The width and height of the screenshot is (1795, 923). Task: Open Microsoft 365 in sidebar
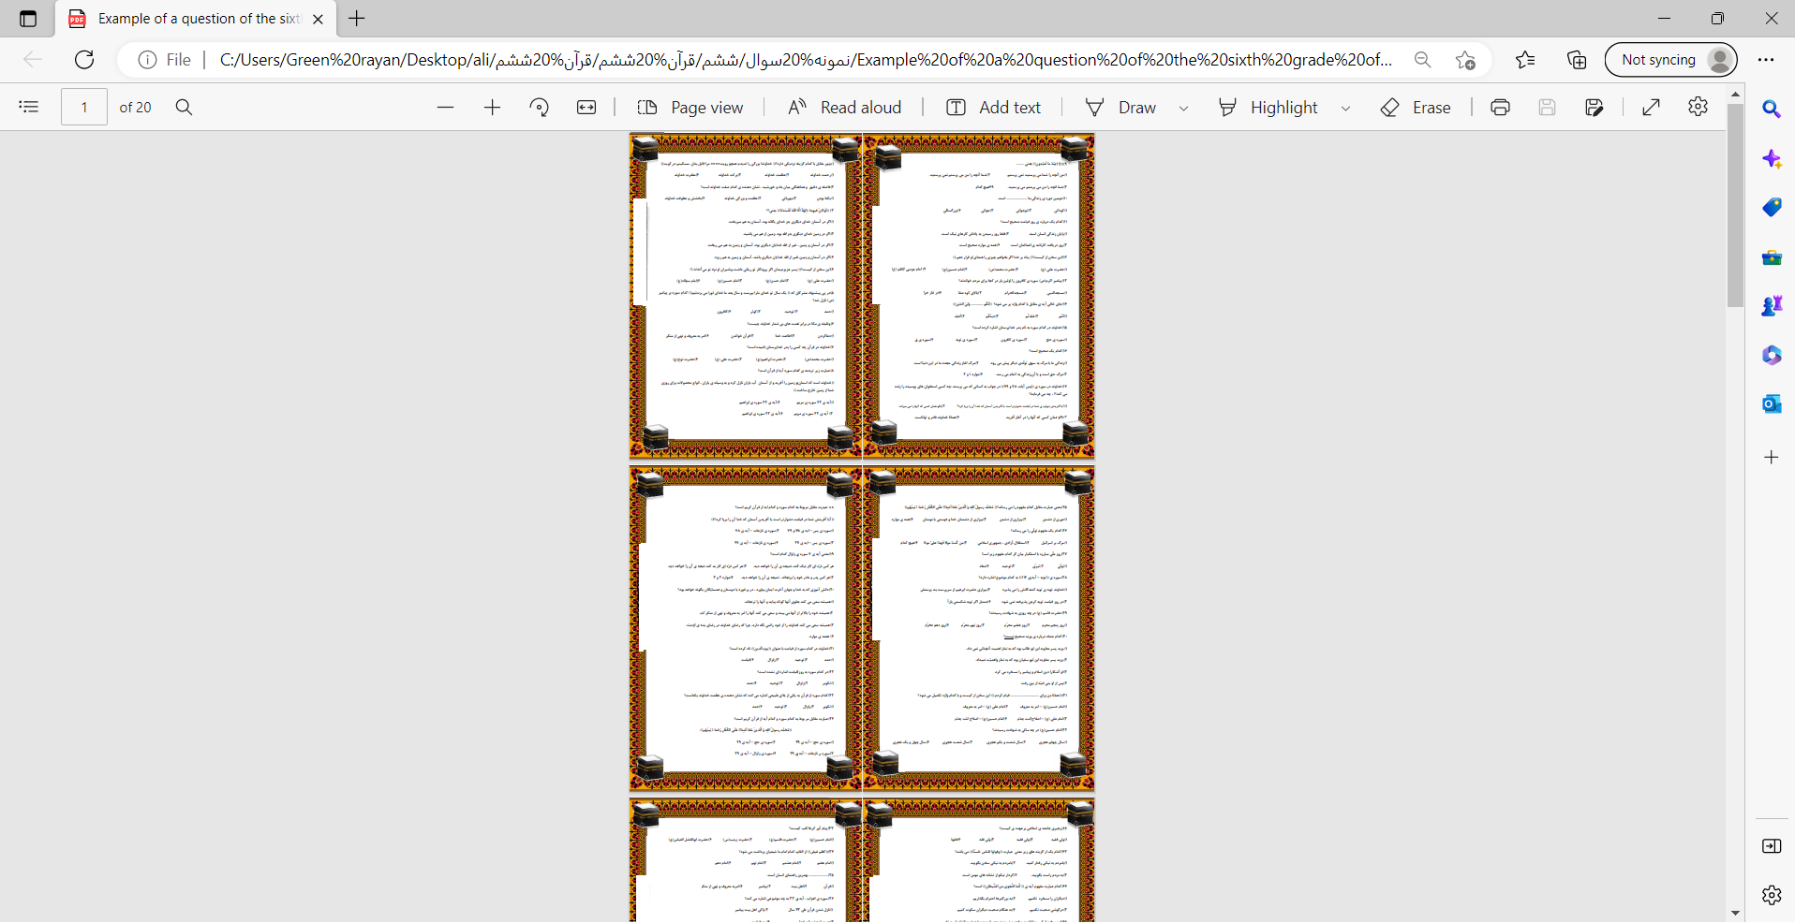pos(1771,355)
